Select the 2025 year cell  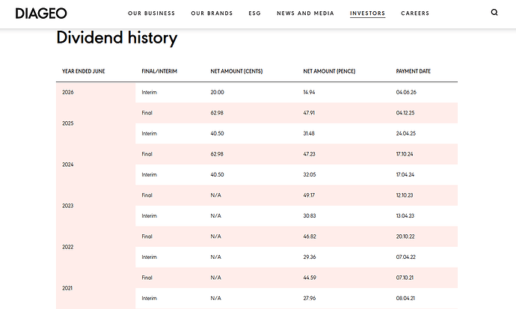point(68,123)
